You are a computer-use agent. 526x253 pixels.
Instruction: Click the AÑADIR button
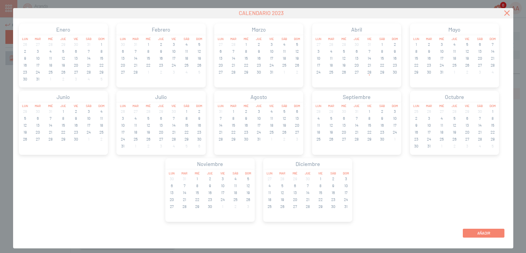(483, 233)
